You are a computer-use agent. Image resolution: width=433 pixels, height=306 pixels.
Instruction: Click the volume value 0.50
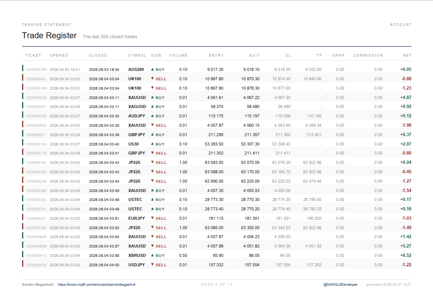tap(183, 255)
